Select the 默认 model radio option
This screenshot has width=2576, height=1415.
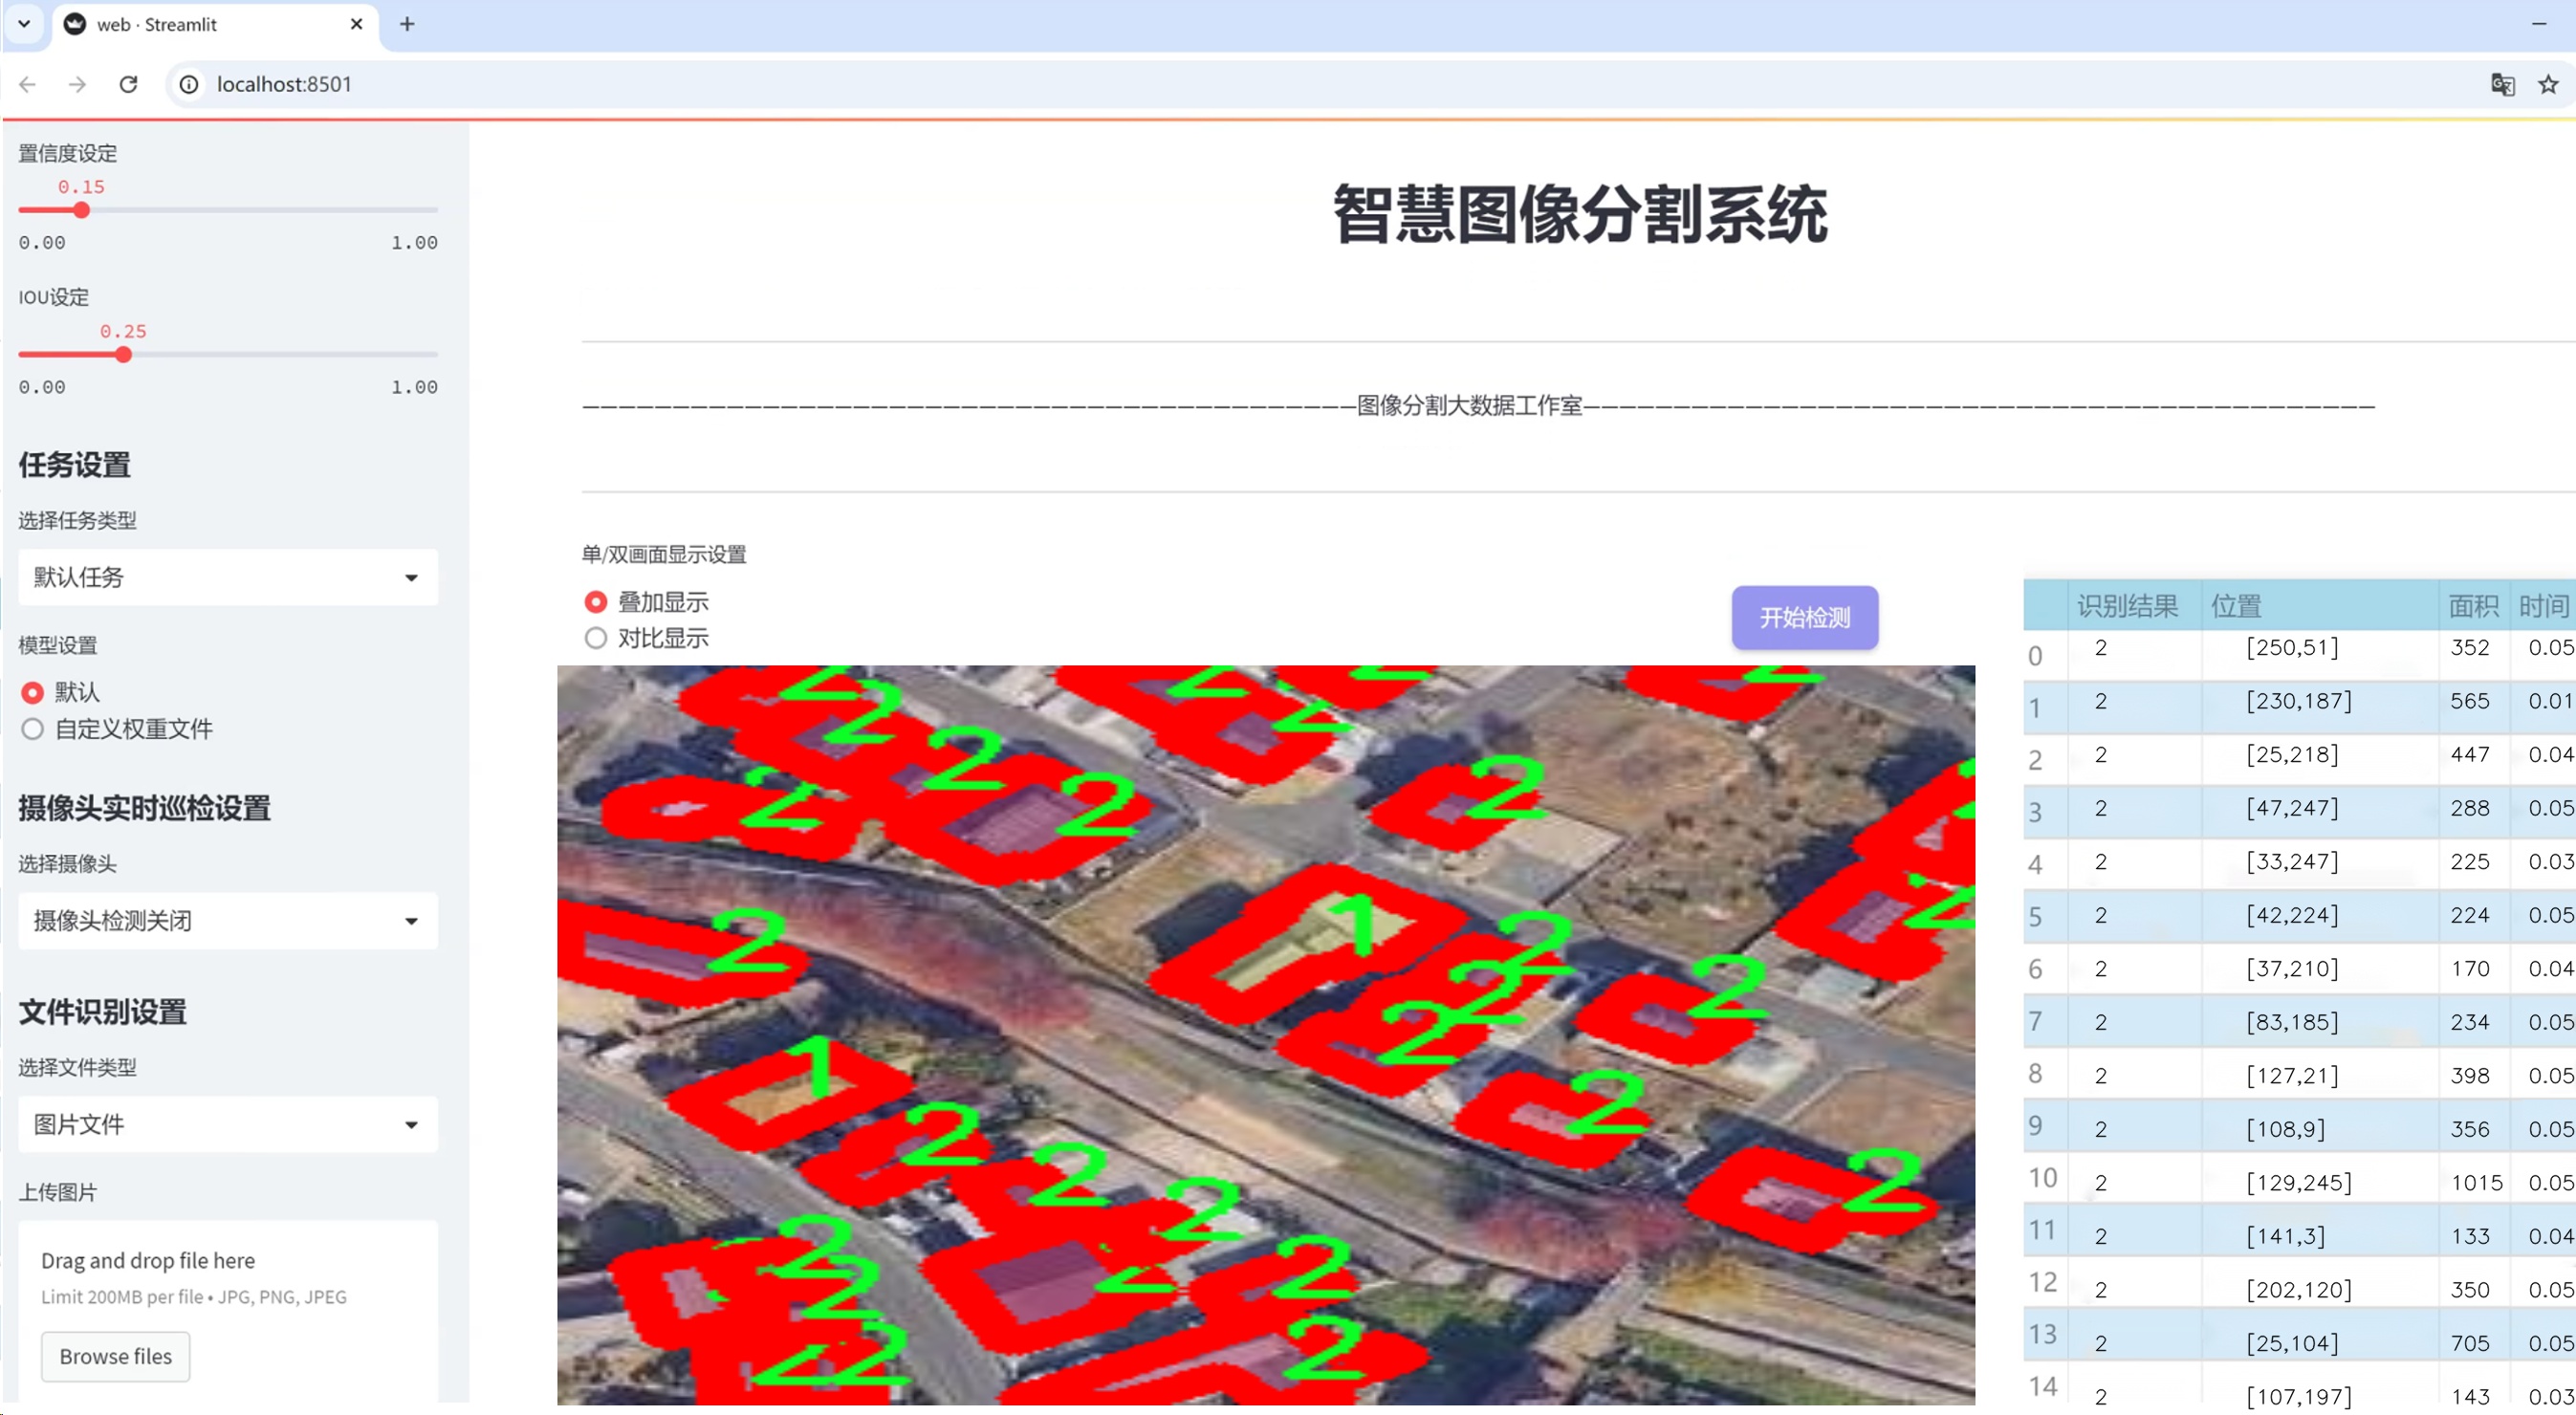[x=31, y=691]
